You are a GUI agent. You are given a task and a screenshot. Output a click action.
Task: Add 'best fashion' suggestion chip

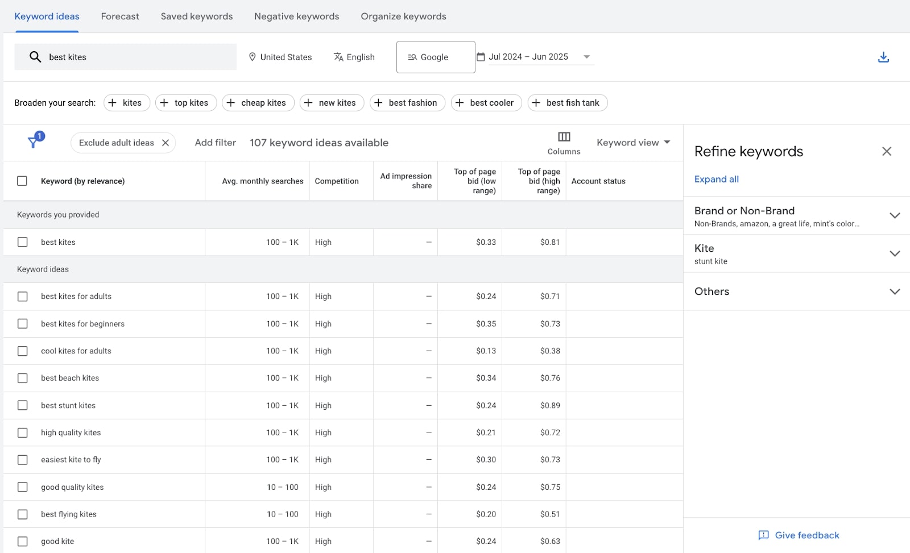407,103
